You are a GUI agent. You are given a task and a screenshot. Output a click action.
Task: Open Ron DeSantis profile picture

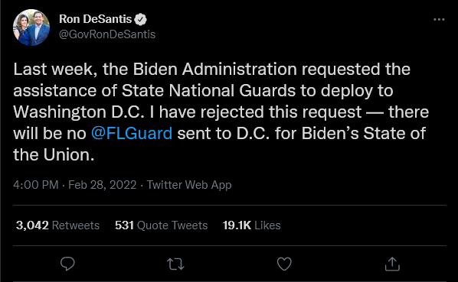(x=31, y=28)
